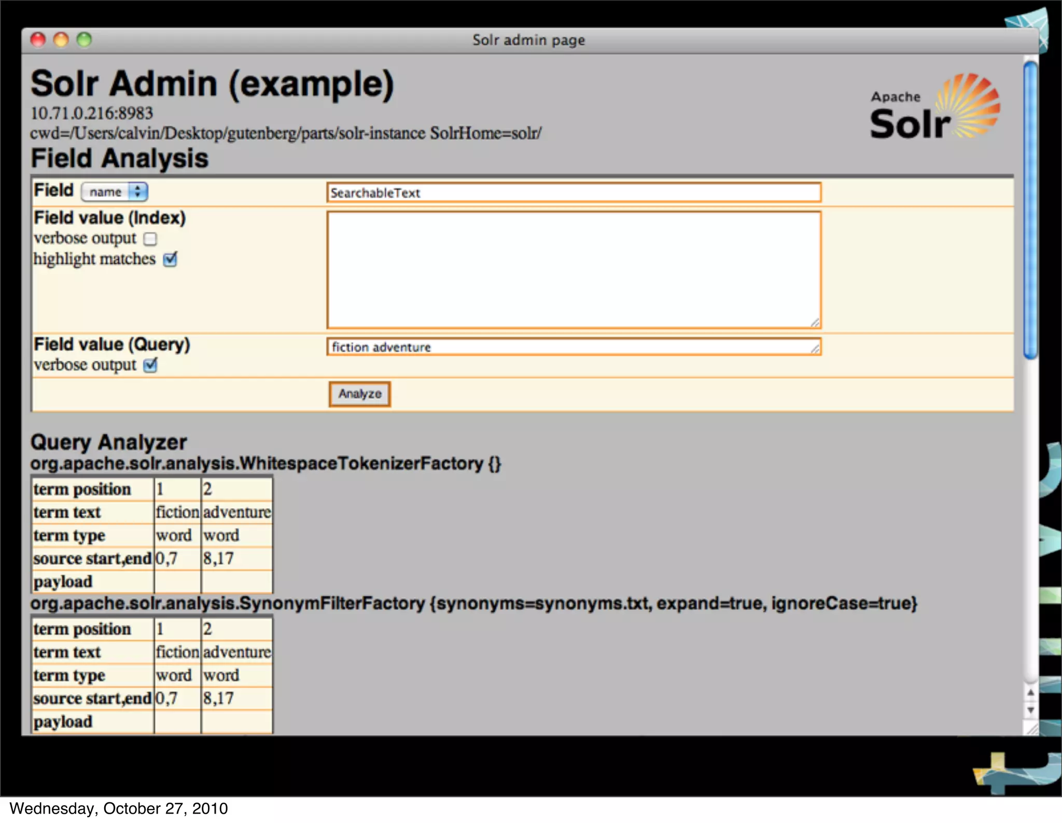The image size is (1062, 823).
Task: Click the scrollbar up arrow
Action: point(1030,693)
